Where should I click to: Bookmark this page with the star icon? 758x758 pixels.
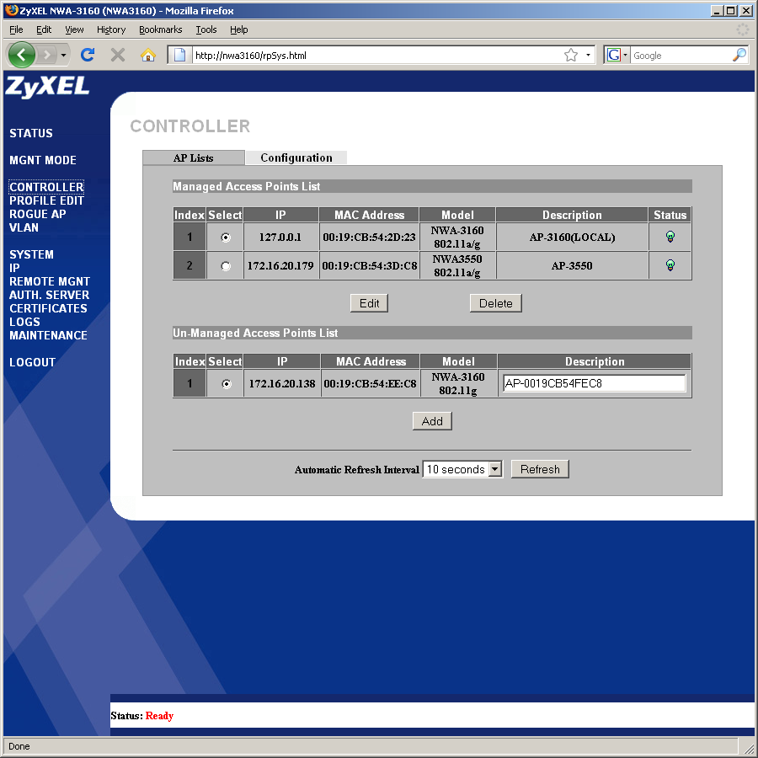[x=571, y=55]
